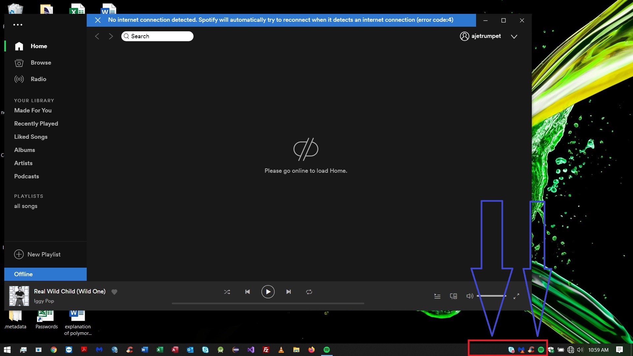
Task: Expand the account dropdown chevron
Action: pos(514,37)
